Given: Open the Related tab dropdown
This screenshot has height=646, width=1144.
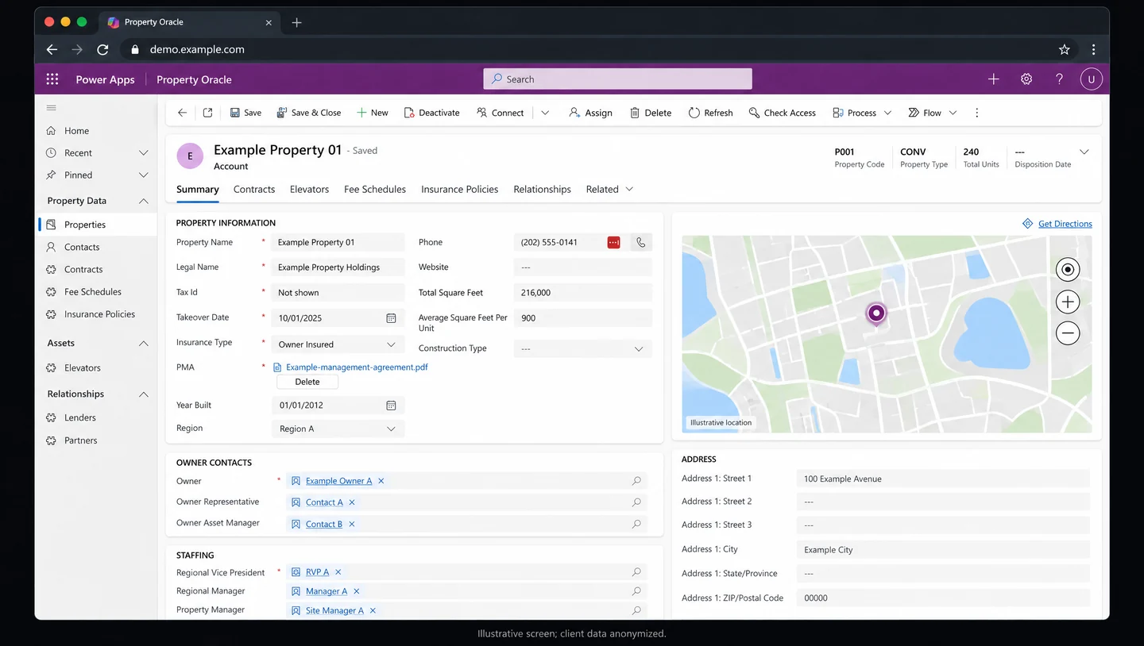Looking at the screenshot, I should (x=609, y=190).
